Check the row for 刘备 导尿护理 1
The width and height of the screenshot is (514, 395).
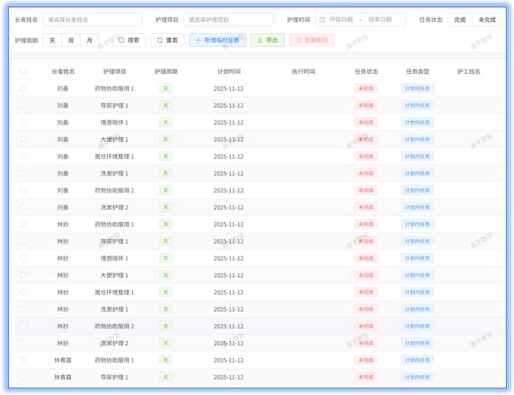23,106
